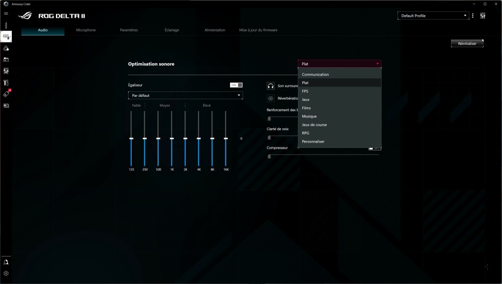Open the Par défaut equalizer preset dropdown
This screenshot has width=502, height=284.
(x=185, y=95)
